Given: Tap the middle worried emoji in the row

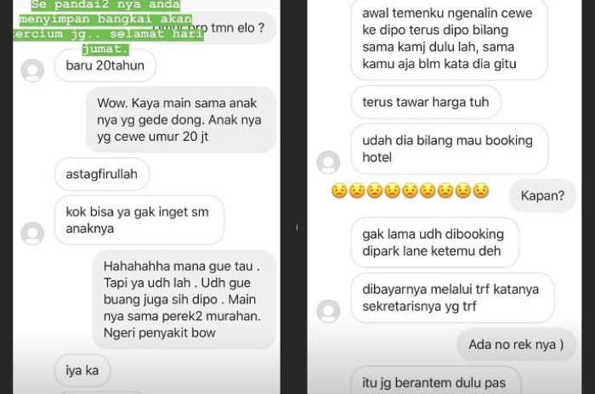Looking at the screenshot, I should point(411,191).
